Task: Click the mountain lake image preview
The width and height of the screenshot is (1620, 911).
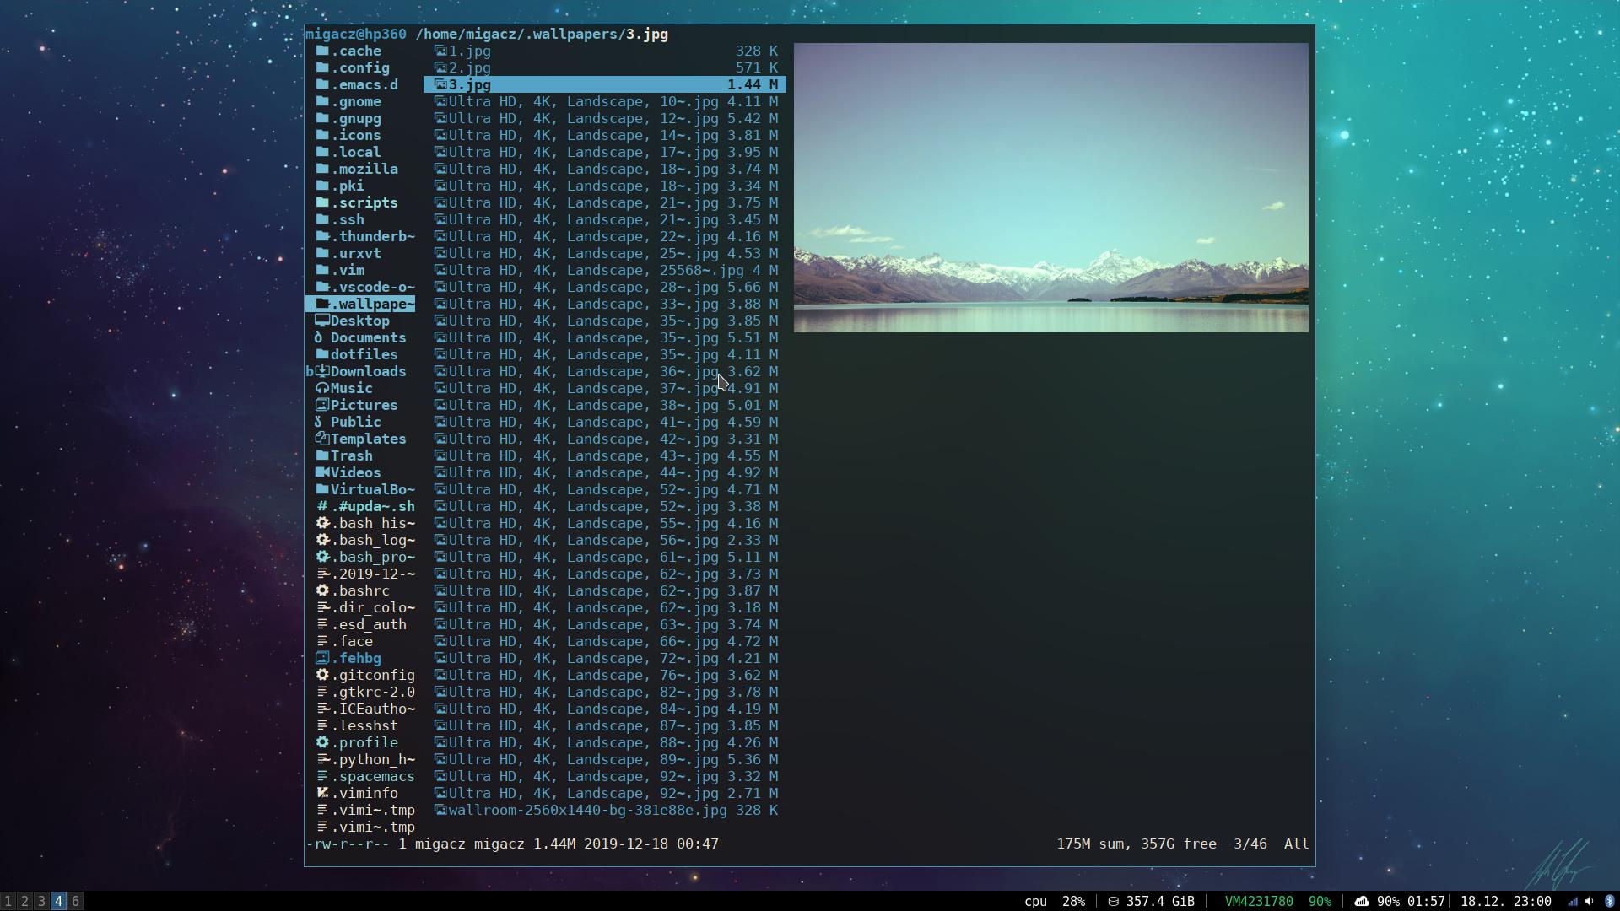Action: pos(1050,187)
